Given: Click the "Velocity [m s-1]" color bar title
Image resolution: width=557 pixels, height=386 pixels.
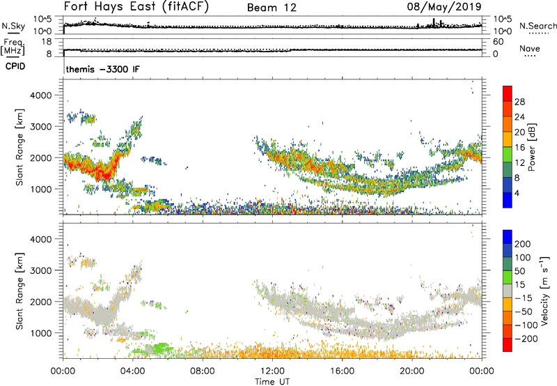Looking at the screenshot, I should tap(544, 291).
